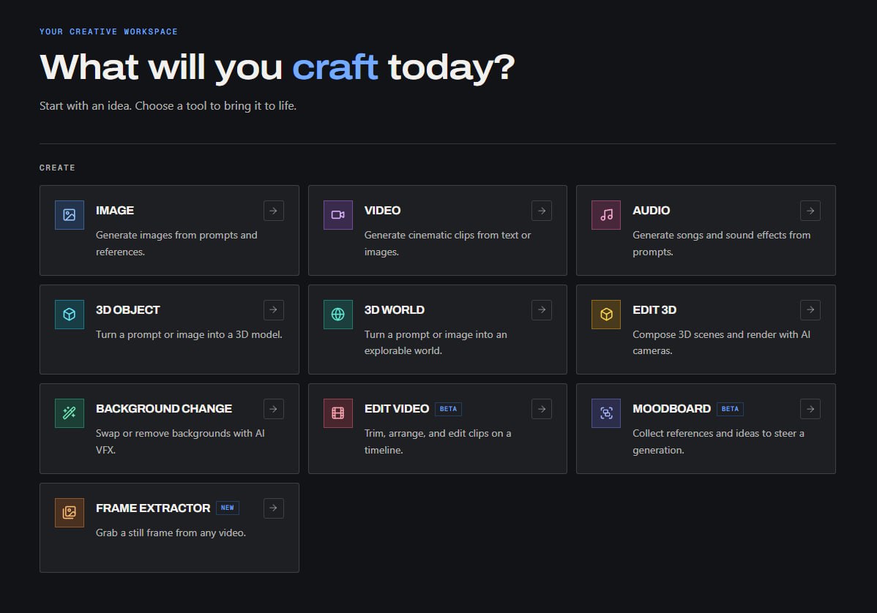Click the 'CREATE' section label
The width and height of the screenshot is (877, 613).
pos(57,168)
